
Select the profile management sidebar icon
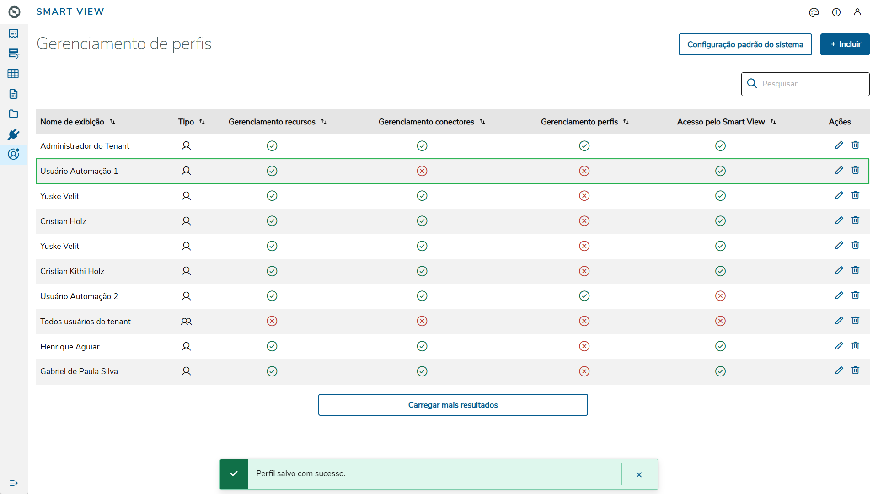(14, 155)
